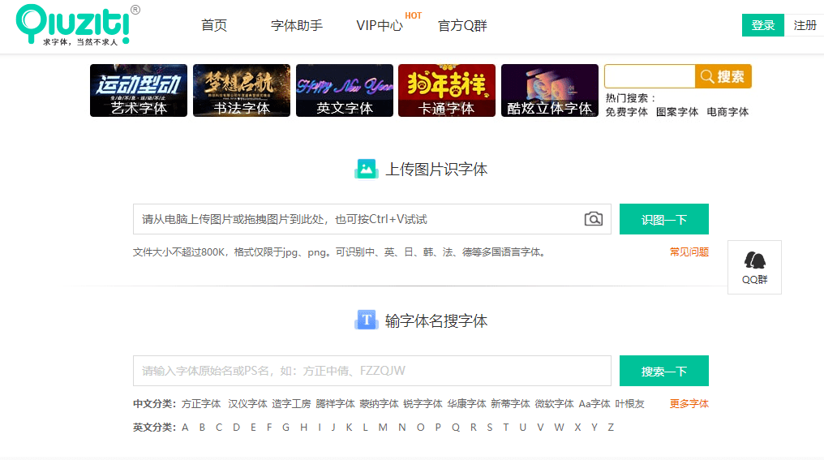Select Aa字体 category
The height and width of the screenshot is (460, 824).
point(594,404)
